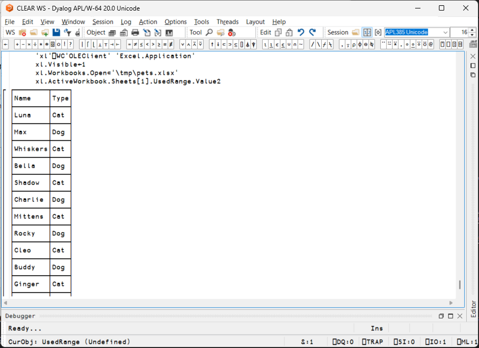The width and height of the screenshot is (479, 348).
Task: Click the Whiskers cell in the output table
Action: coord(31,149)
